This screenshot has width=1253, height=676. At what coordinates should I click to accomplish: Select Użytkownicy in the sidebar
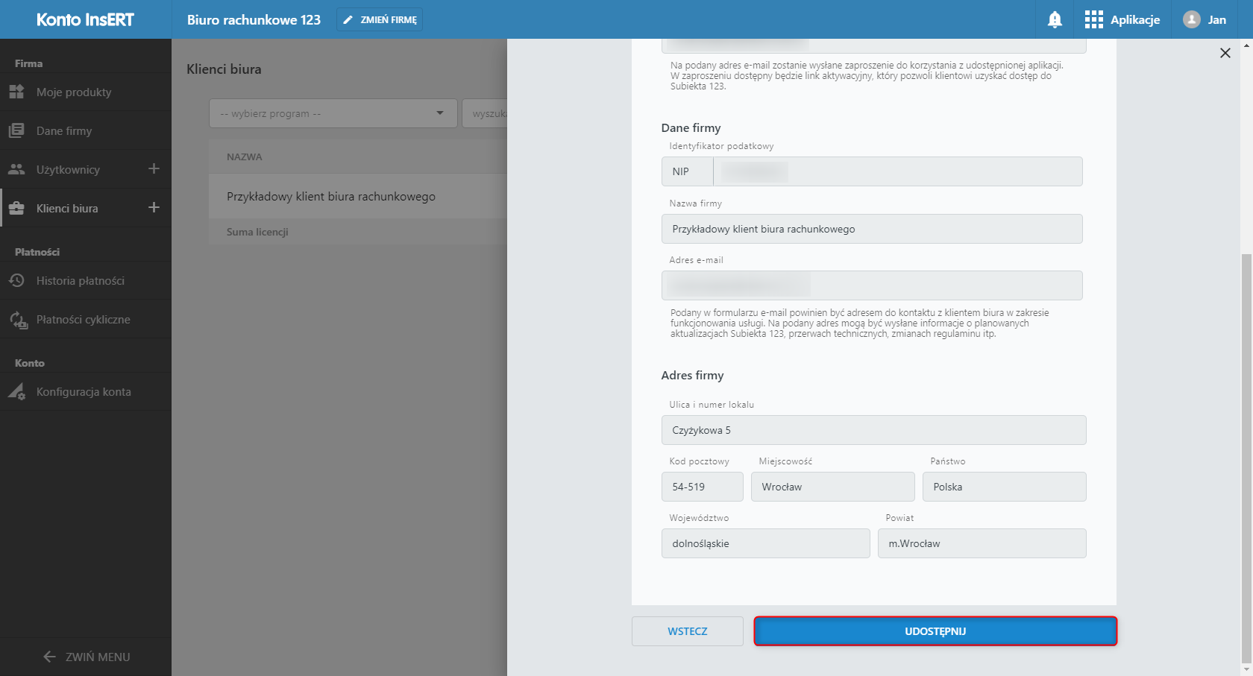68,170
